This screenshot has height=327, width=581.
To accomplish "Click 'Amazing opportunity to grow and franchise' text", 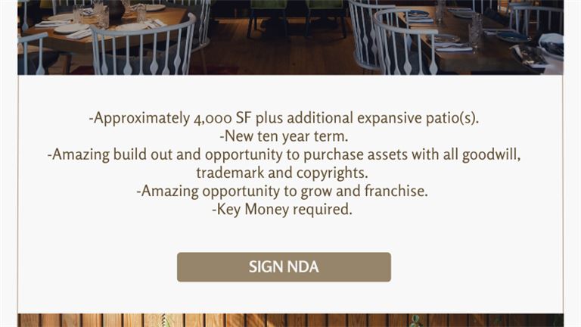I will click(282, 191).
